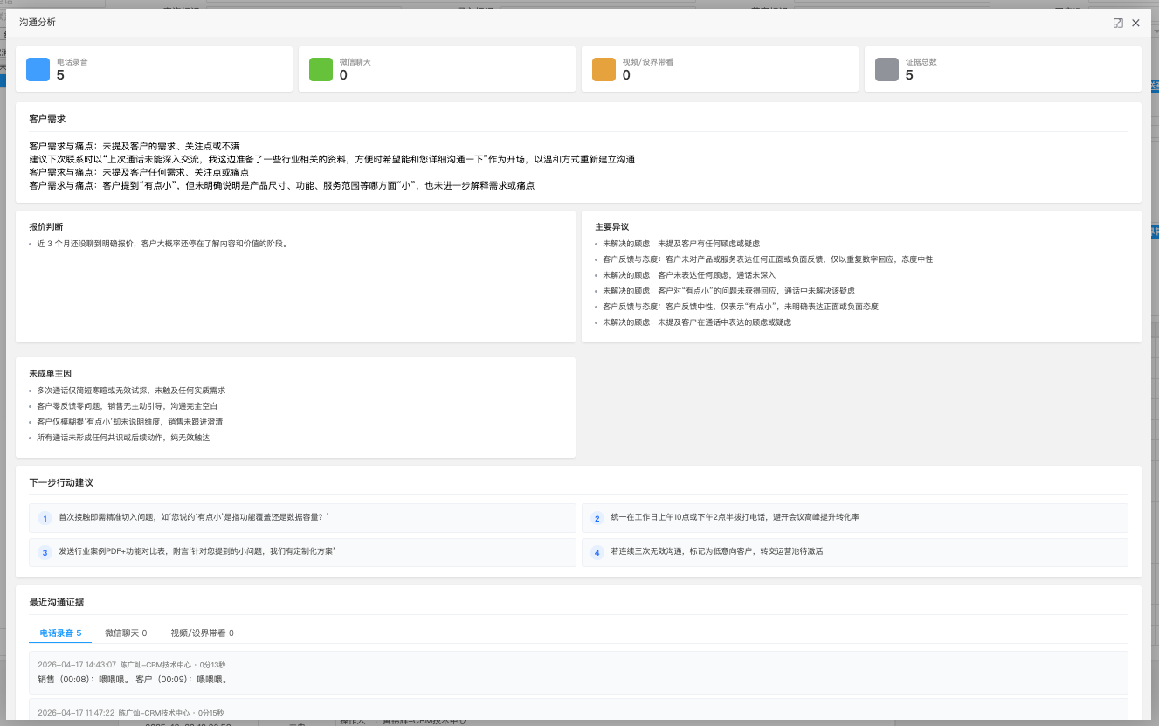
Task: Close the 沟通分析 dialog
Action: click(x=1135, y=23)
